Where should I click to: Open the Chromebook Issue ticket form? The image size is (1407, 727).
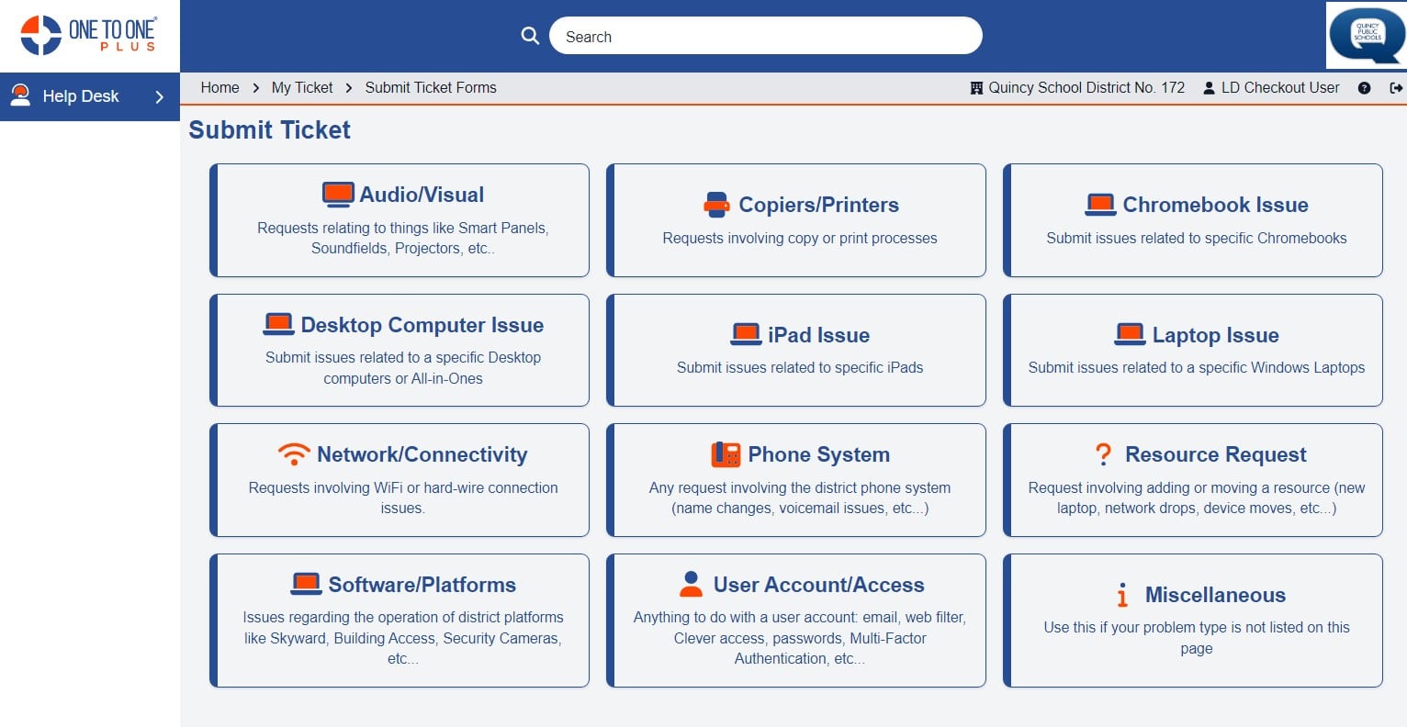click(x=1214, y=205)
